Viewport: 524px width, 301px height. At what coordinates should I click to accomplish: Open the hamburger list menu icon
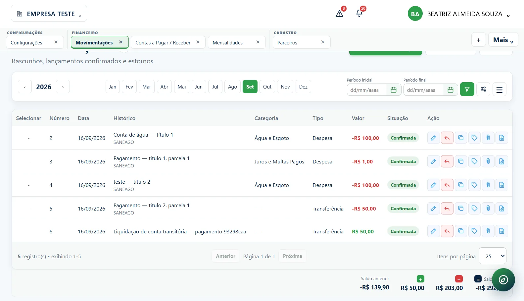click(500, 89)
